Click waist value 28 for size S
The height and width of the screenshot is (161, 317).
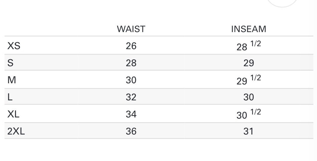point(131,63)
